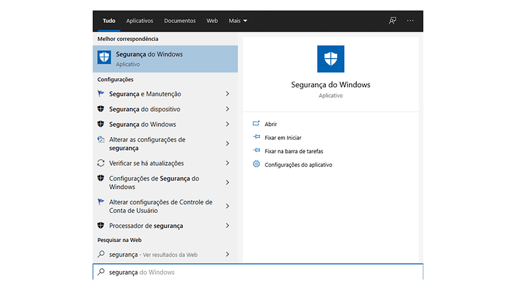Click magnifier icon beside segurança web result

click(101, 254)
